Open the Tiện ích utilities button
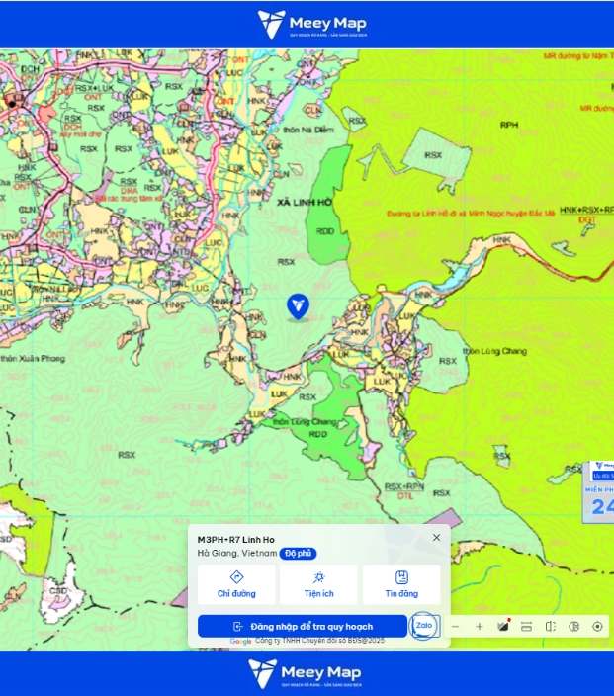Screen dimensions: 614x696 [318, 584]
